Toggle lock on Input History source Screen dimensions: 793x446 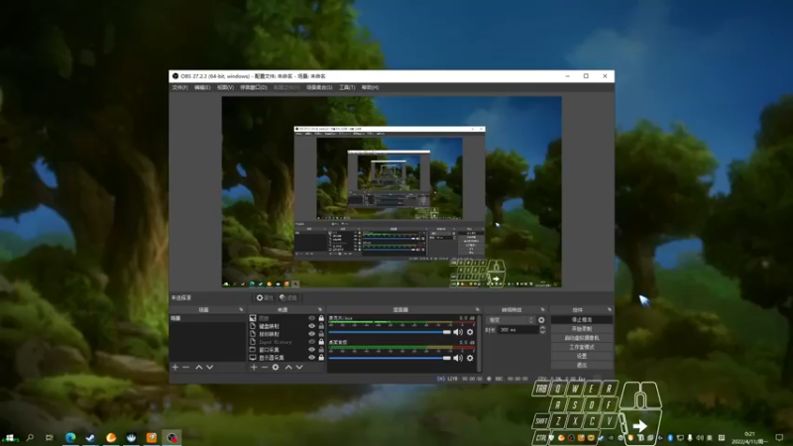click(321, 342)
